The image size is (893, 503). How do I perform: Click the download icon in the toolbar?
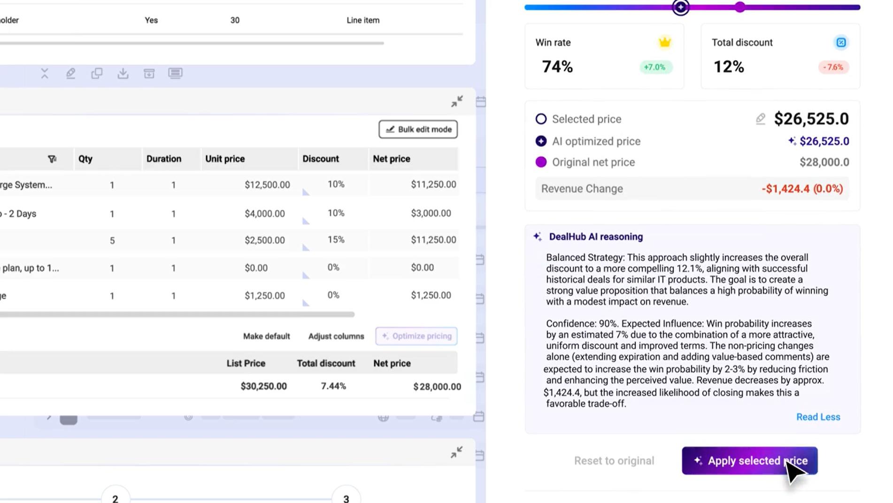tap(123, 74)
